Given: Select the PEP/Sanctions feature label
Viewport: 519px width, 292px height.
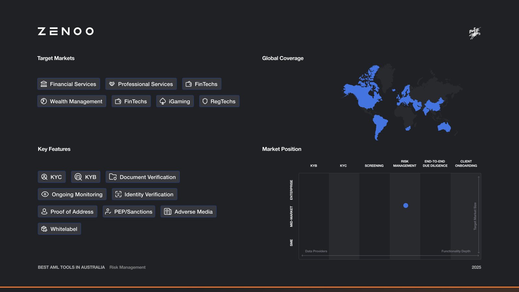Looking at the screenshot, I should coord(133,212).
